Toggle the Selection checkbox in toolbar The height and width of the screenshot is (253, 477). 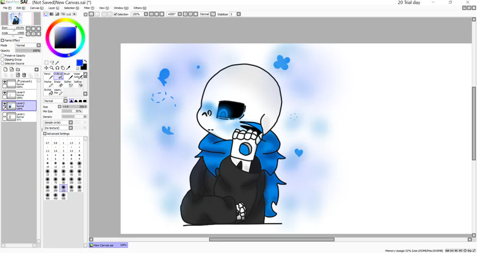[x=116, y=14]
